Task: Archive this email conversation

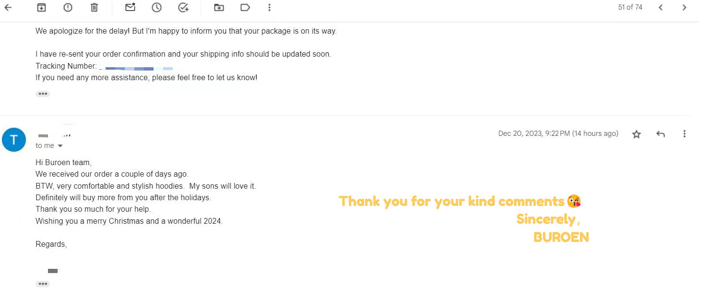Action: 42,7
